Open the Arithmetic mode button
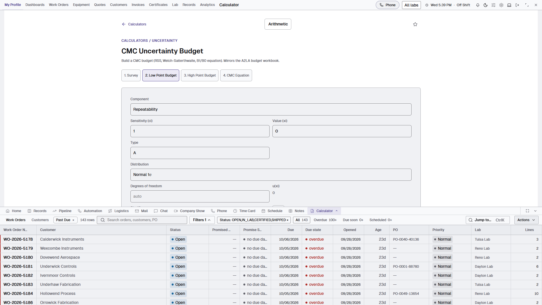 coord(278,24)
